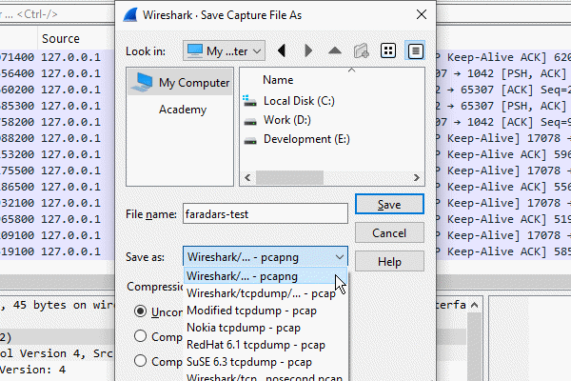This screenshot has height=381, width=571.
Task: Switch to list view icon
Action: coord(388,50)
